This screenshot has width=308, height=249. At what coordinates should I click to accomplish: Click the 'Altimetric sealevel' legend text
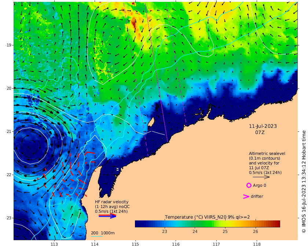[x=267, y=153]
